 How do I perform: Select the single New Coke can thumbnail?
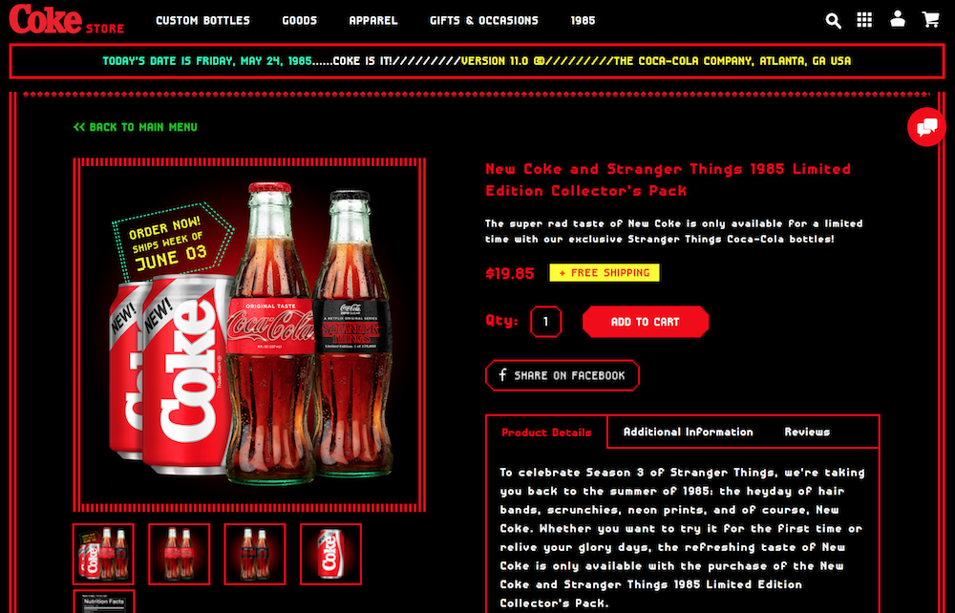pos(330,554)
